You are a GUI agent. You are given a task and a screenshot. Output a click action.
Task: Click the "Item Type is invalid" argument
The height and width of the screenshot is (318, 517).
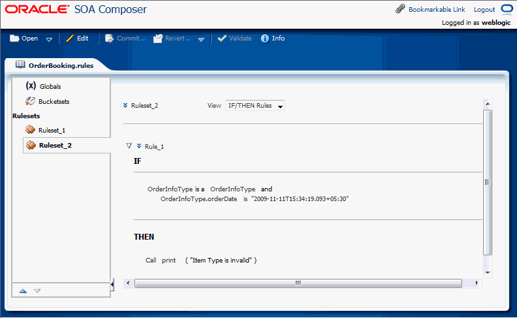tap(221, 261)
